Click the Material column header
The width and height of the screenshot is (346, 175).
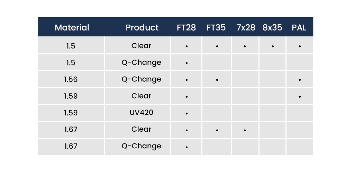(x=72, y=27)
